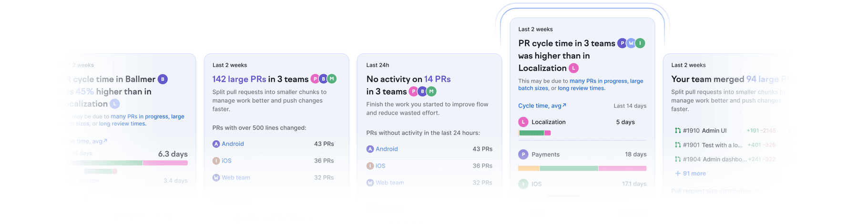The width and height of the screenshot is (858, 224).
Task: Click the pull request icon beside #1904 Admin dashboard
Action: [x=677, y=159]
